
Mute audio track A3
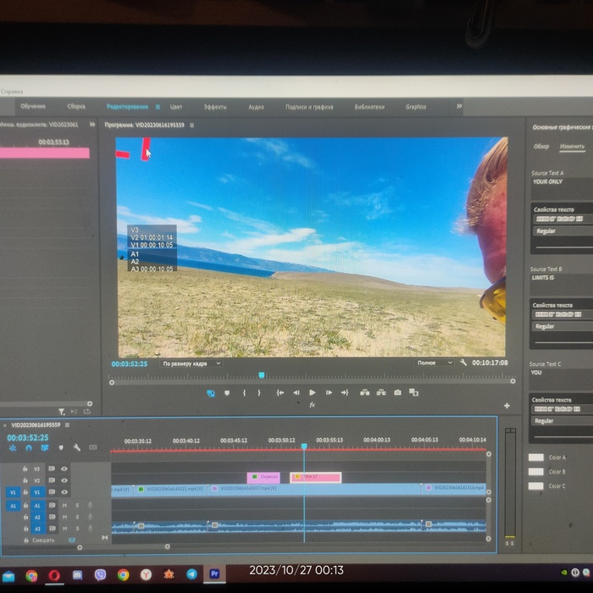pos(64,529)
